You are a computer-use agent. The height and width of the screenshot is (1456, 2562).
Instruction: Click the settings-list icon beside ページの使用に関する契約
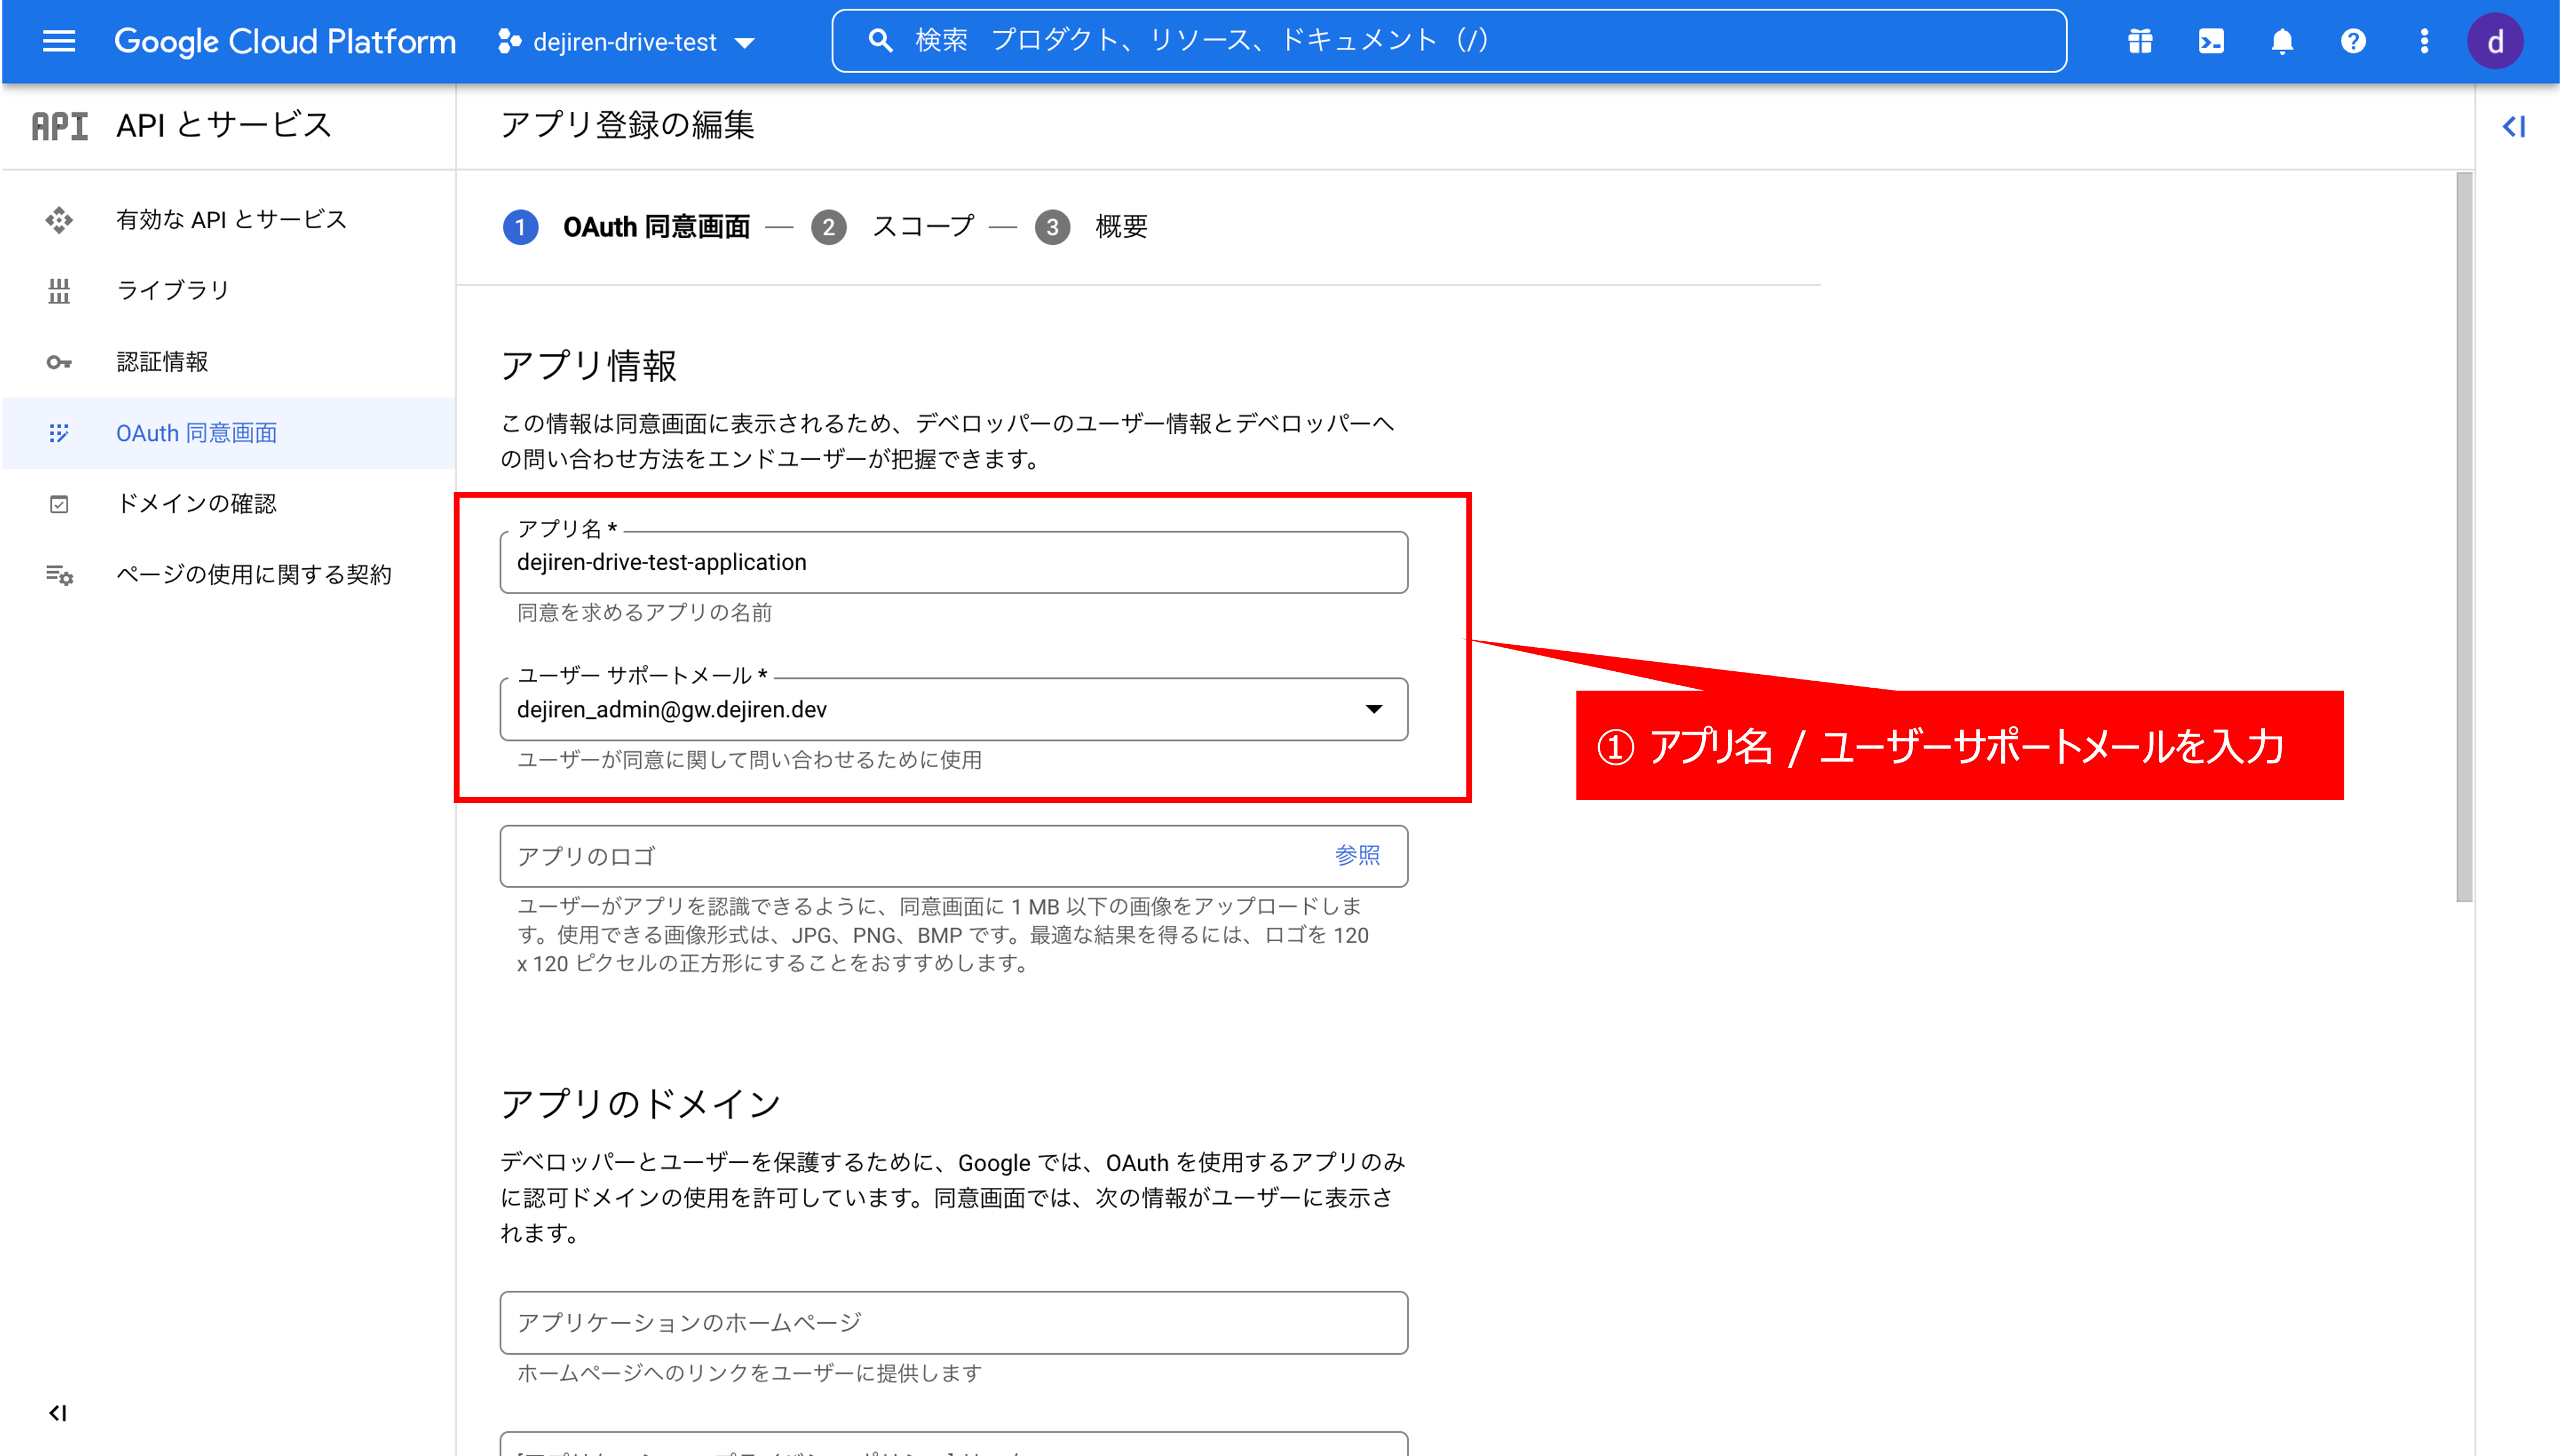pos(59,575)
